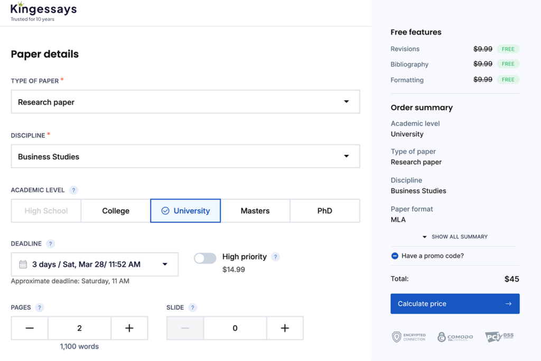
Task: Open the High priority help icon
Action: coord(275,257)
